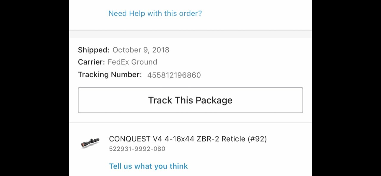
Task: Select the product SKU 522931-9992-080
Action: (x=137, y=149)
